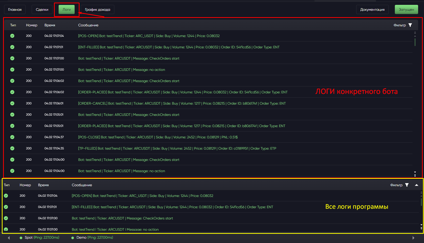Click the Demo connection status indicator
The width and height of the screenshot is (424, 243).
click(x=73, y=238)
